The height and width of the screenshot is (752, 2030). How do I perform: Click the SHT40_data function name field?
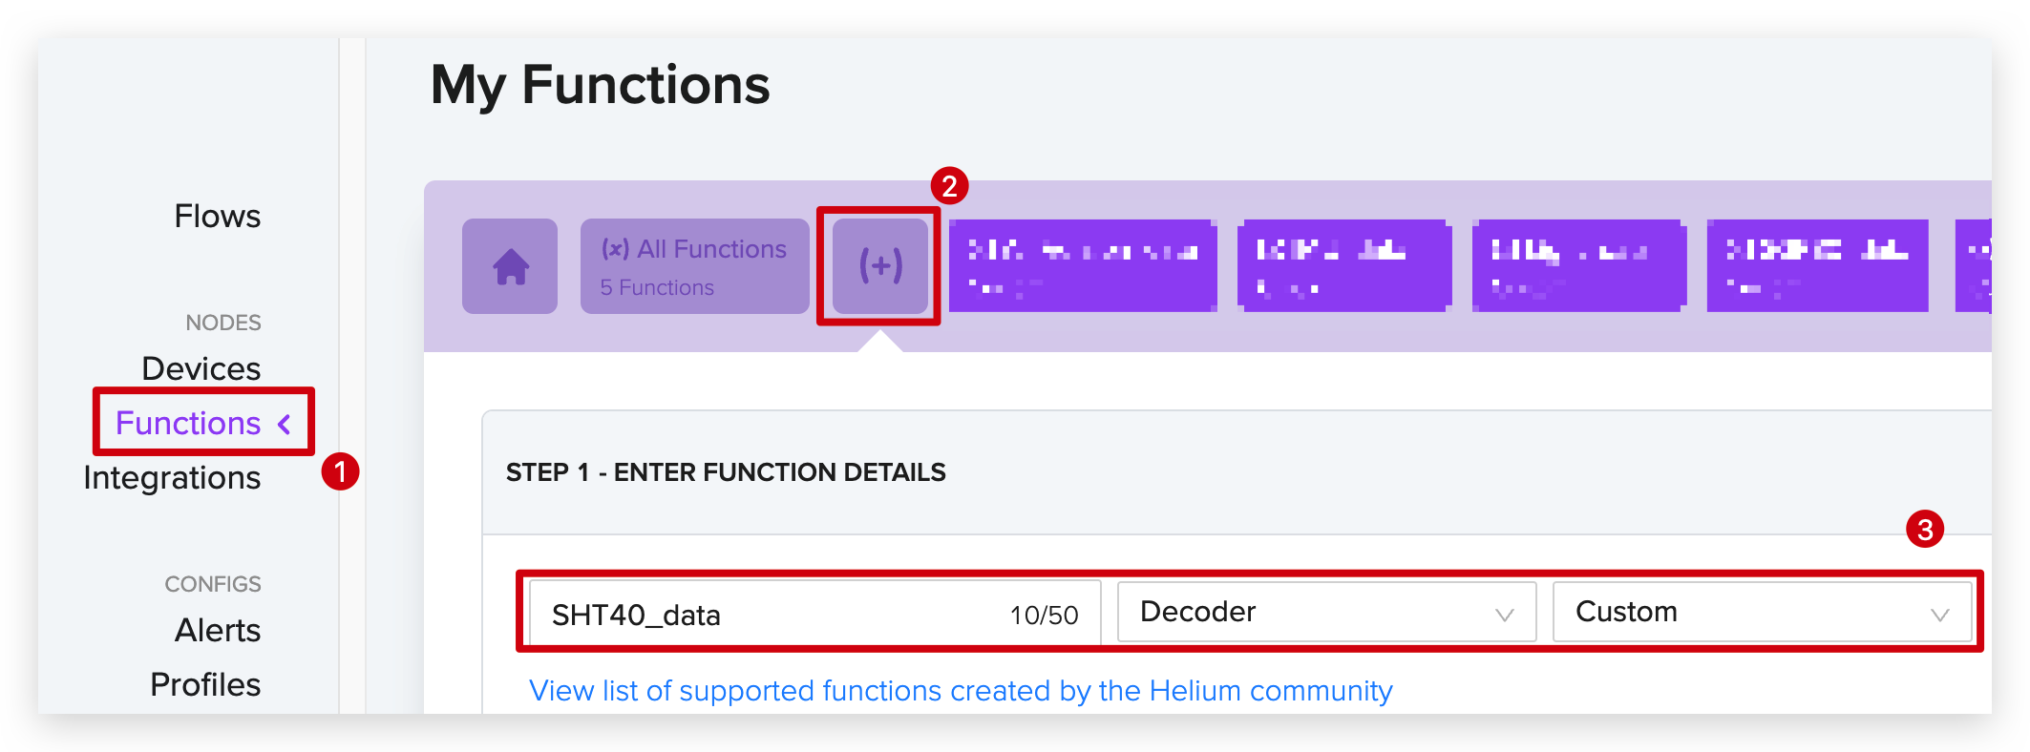click(815, 613)
